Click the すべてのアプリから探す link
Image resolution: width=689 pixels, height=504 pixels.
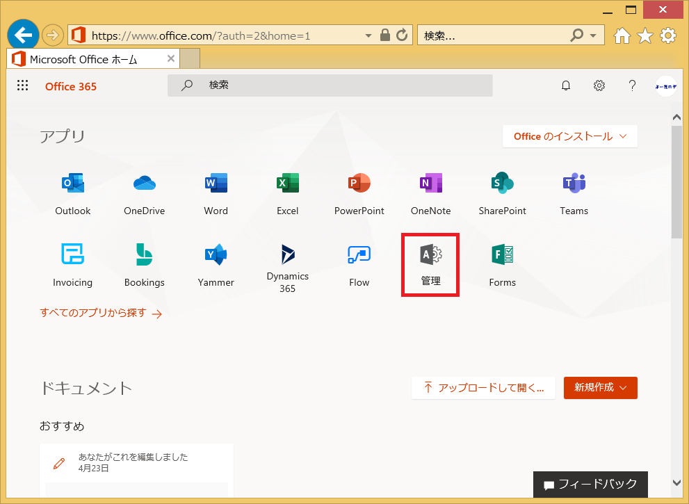pos(101,313)
